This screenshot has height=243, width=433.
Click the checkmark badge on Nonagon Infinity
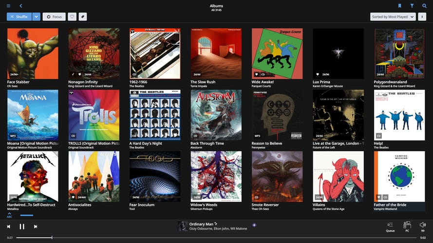point(73,74)
